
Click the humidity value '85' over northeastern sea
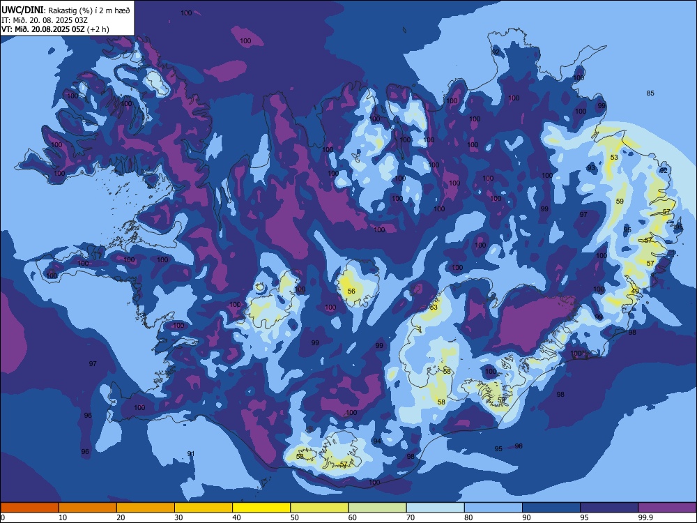[x=650, y=93]
